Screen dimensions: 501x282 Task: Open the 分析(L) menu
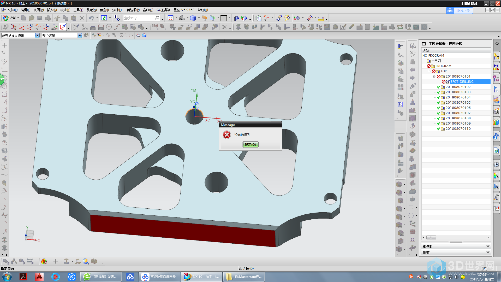click(x=117, y=10)
